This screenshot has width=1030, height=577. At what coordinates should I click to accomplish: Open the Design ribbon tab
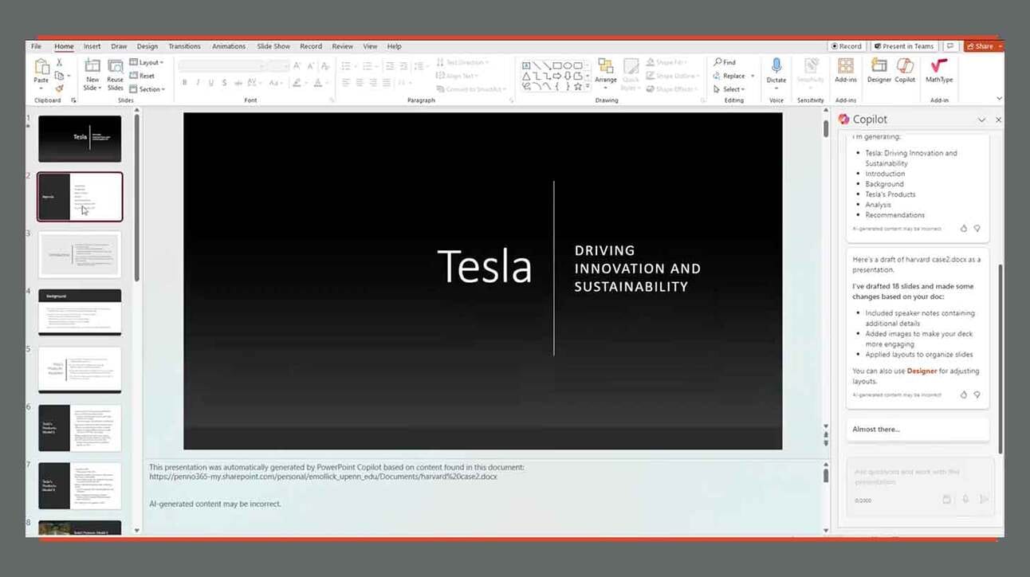[x=147, y=46]
